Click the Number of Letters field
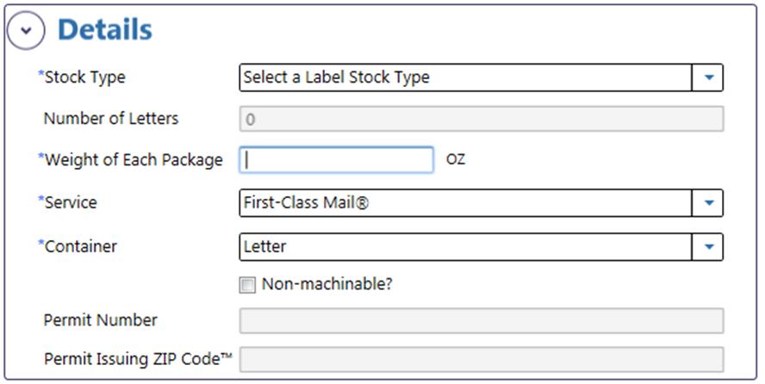765x384 pixels. coord(481,119)
